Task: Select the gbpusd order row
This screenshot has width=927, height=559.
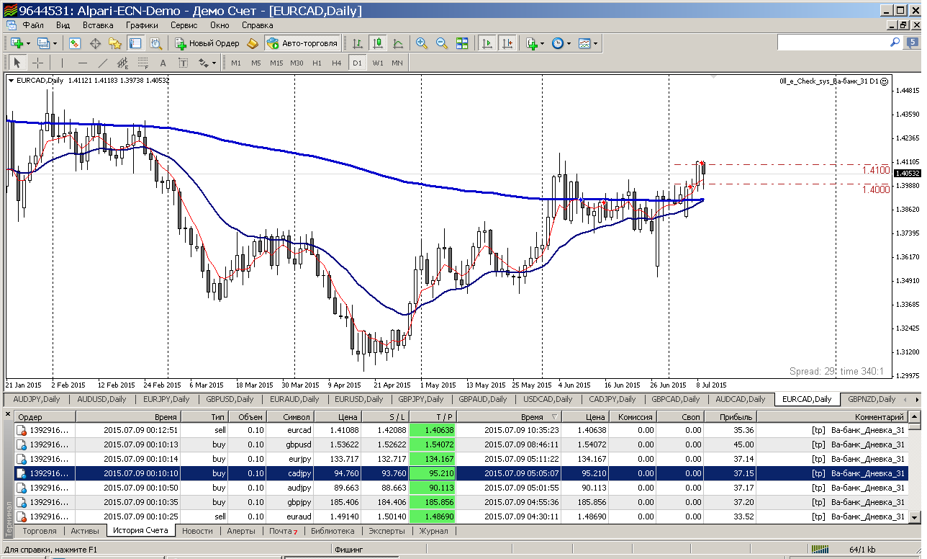Action: coord(461,444)
